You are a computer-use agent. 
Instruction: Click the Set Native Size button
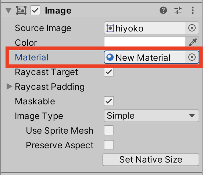coord(151,160)
